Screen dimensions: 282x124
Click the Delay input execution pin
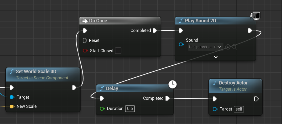(x=102, y=98)
